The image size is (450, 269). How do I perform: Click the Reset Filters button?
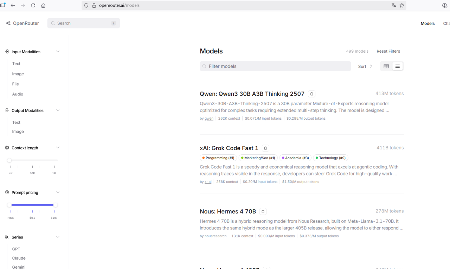388,51
